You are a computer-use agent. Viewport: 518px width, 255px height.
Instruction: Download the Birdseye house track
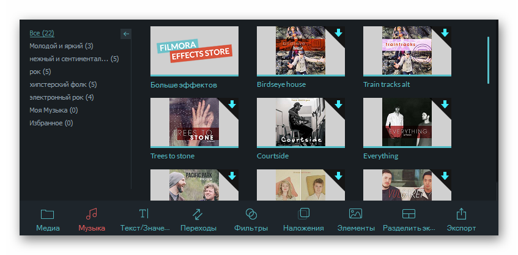coord(338,33)
